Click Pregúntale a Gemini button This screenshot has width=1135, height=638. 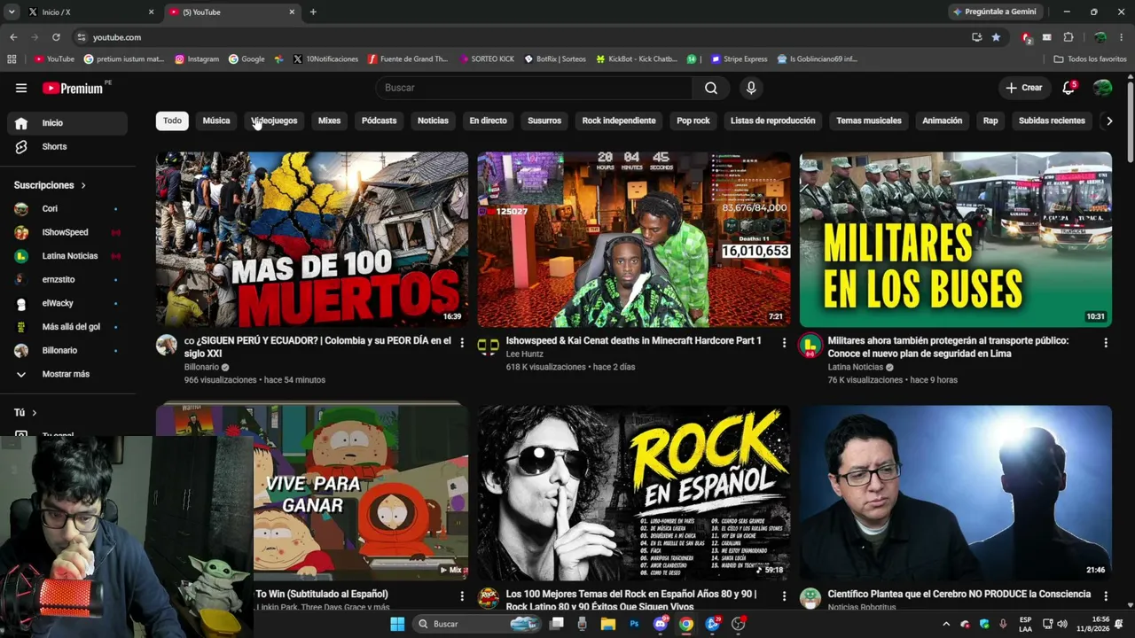point(995,12)
